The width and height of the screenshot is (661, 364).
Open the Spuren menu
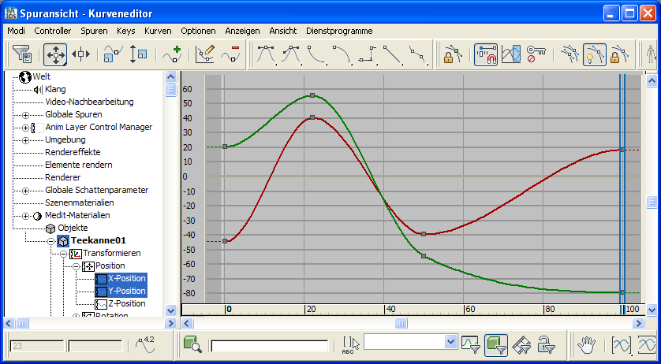[94, 31]
